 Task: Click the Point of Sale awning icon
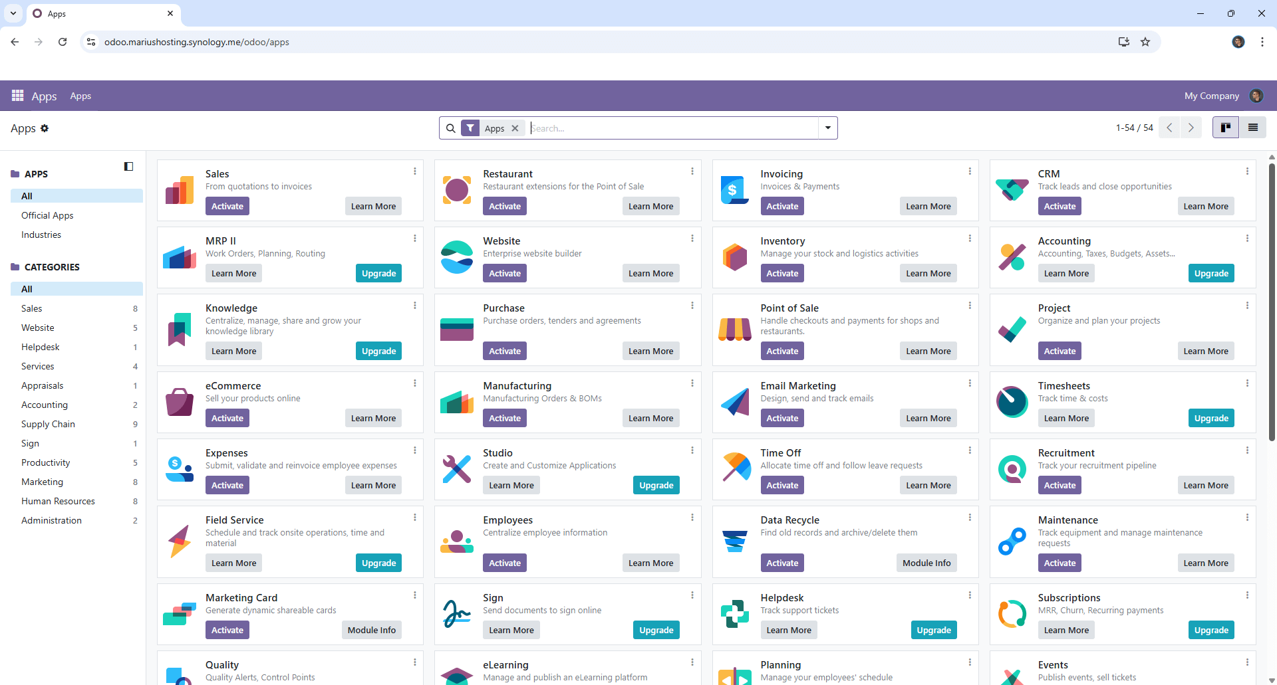(734, 329)
